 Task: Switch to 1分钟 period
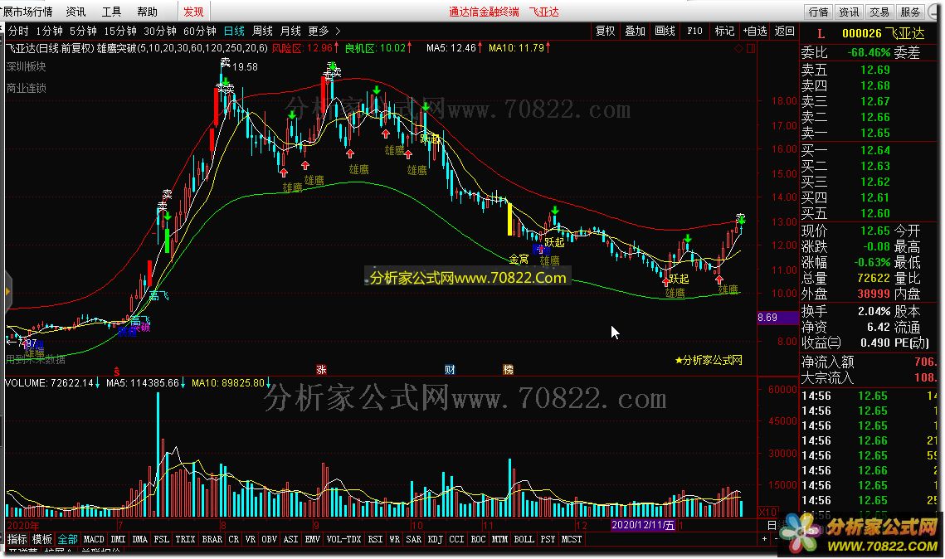(49, 31)
